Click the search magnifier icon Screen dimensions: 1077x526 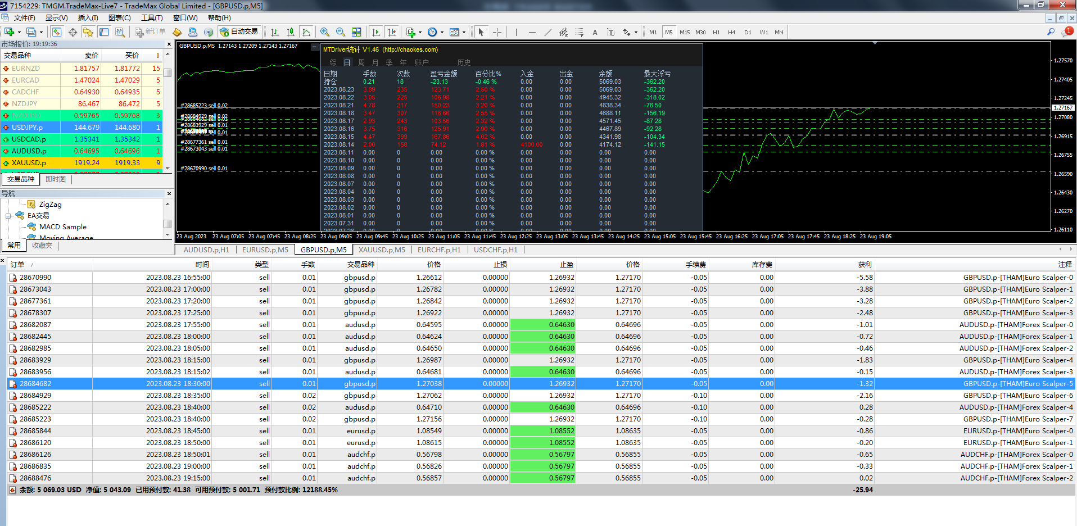(1051, 32)
